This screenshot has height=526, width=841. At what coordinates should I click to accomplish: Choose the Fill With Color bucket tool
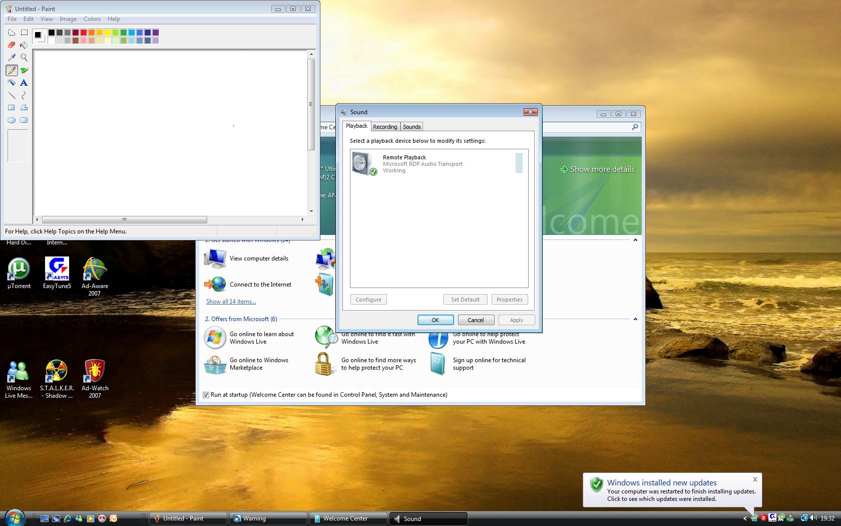tap(24, 45)
